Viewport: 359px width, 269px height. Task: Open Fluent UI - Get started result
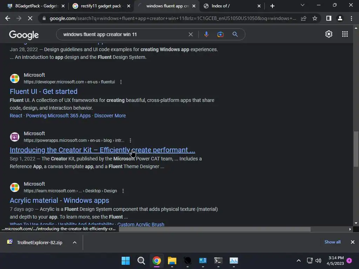[x=43, y=91]
